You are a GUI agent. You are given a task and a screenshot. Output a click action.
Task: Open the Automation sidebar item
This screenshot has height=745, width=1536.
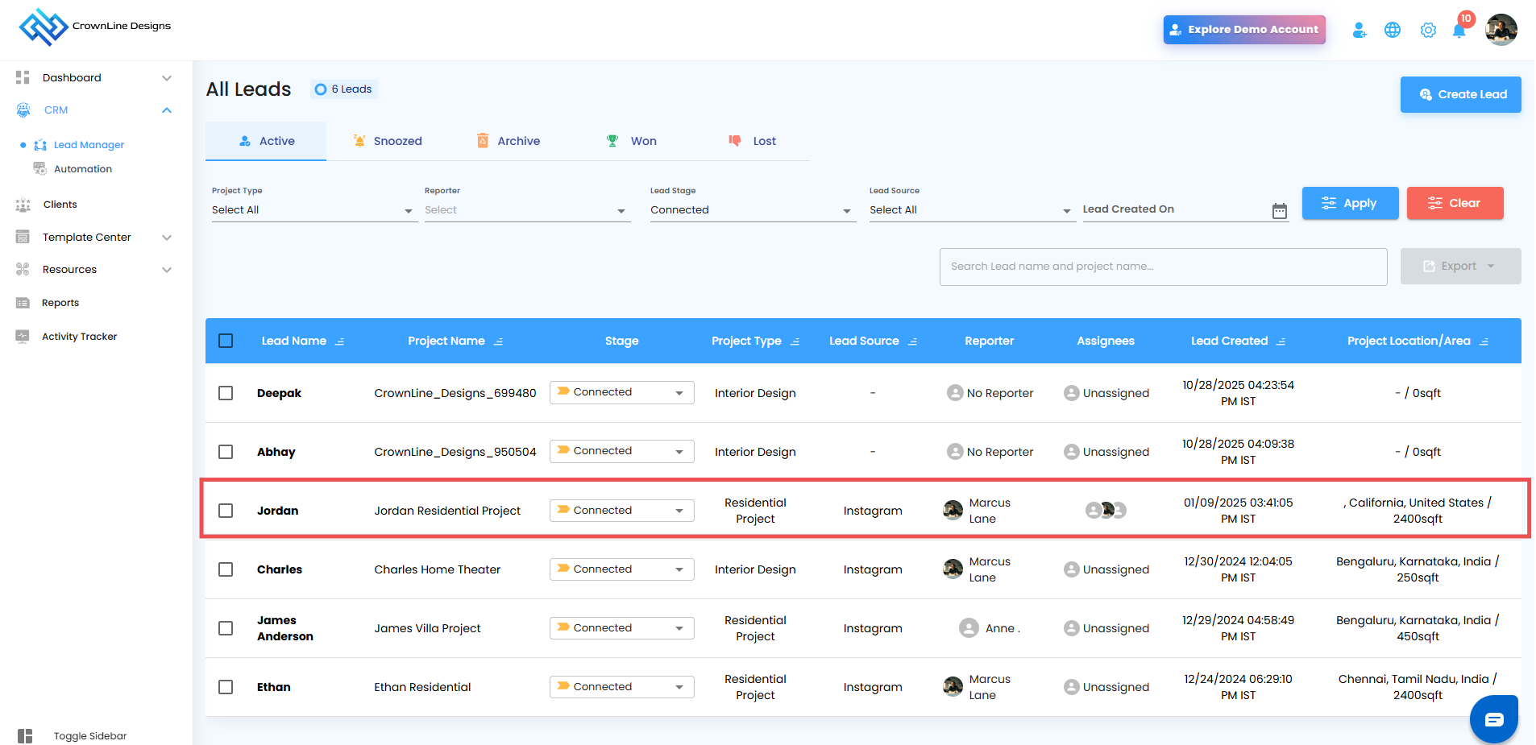pyautogui.click(x=82, y=169)
